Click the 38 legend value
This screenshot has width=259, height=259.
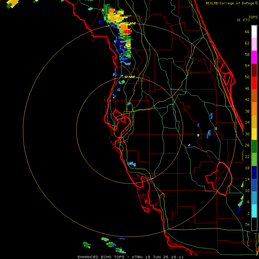[247, 111]
